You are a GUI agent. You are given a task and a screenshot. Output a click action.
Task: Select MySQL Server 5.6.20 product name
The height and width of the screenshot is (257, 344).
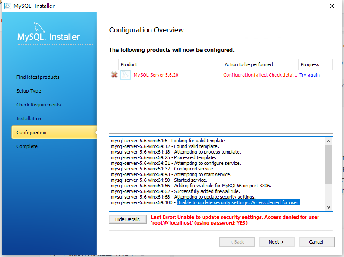(x=156, y=75)
